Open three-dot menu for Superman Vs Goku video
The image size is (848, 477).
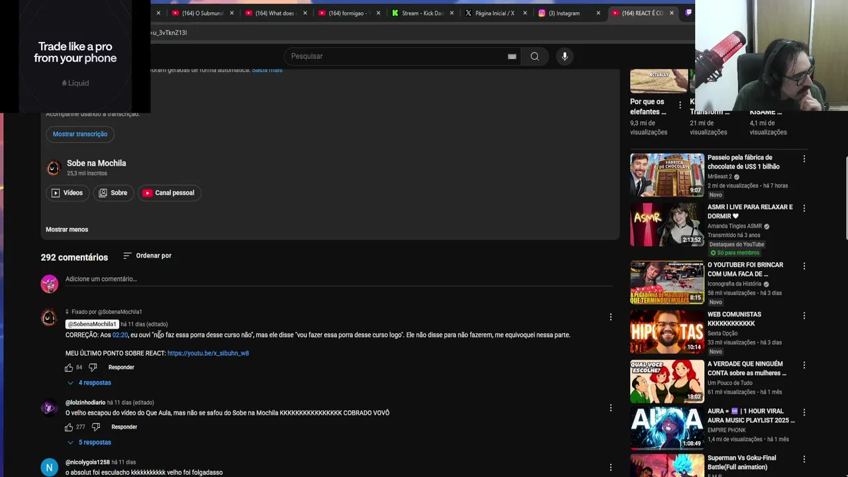(804, 459)
